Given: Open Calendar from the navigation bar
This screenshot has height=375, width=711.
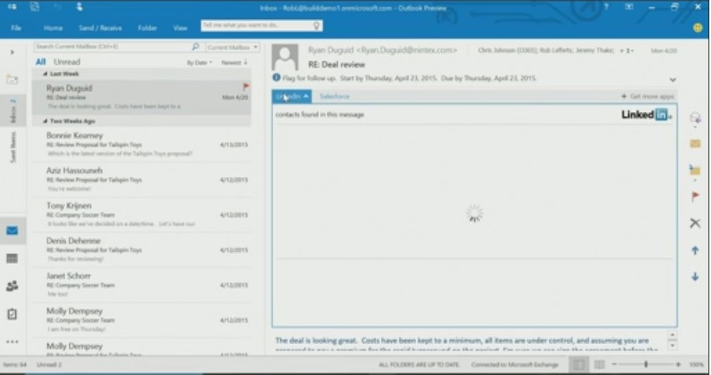Looking at the screenshot, I should [x=13, y=258].
